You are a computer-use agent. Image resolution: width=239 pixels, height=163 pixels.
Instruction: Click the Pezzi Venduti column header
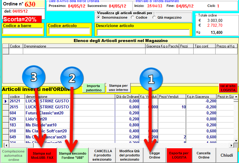pyautogui.click(x=172, y=96)
